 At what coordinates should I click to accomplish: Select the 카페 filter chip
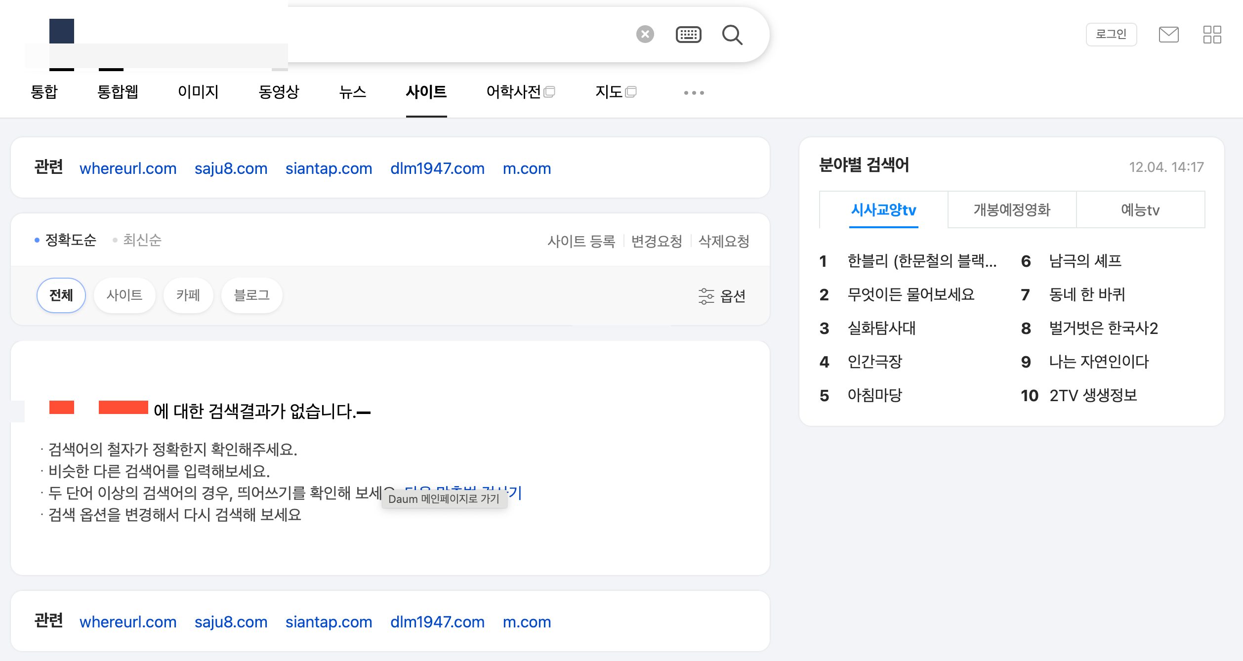point(188,295)
